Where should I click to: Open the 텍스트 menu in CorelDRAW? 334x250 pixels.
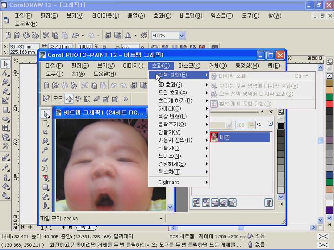pos(222,16)
